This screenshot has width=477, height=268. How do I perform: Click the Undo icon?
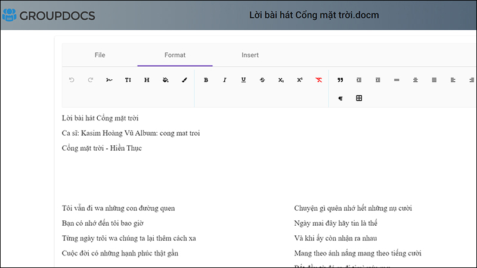point(72,80)
